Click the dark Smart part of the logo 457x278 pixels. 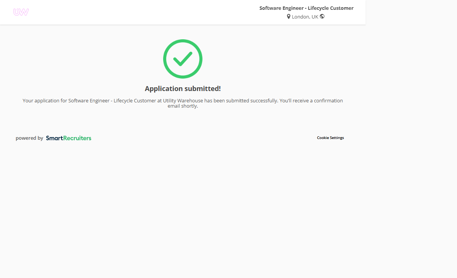(54, 138)
